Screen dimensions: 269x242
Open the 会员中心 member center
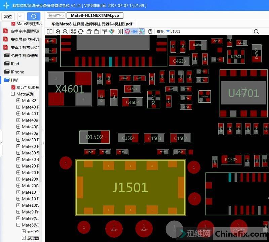[56, 15]
